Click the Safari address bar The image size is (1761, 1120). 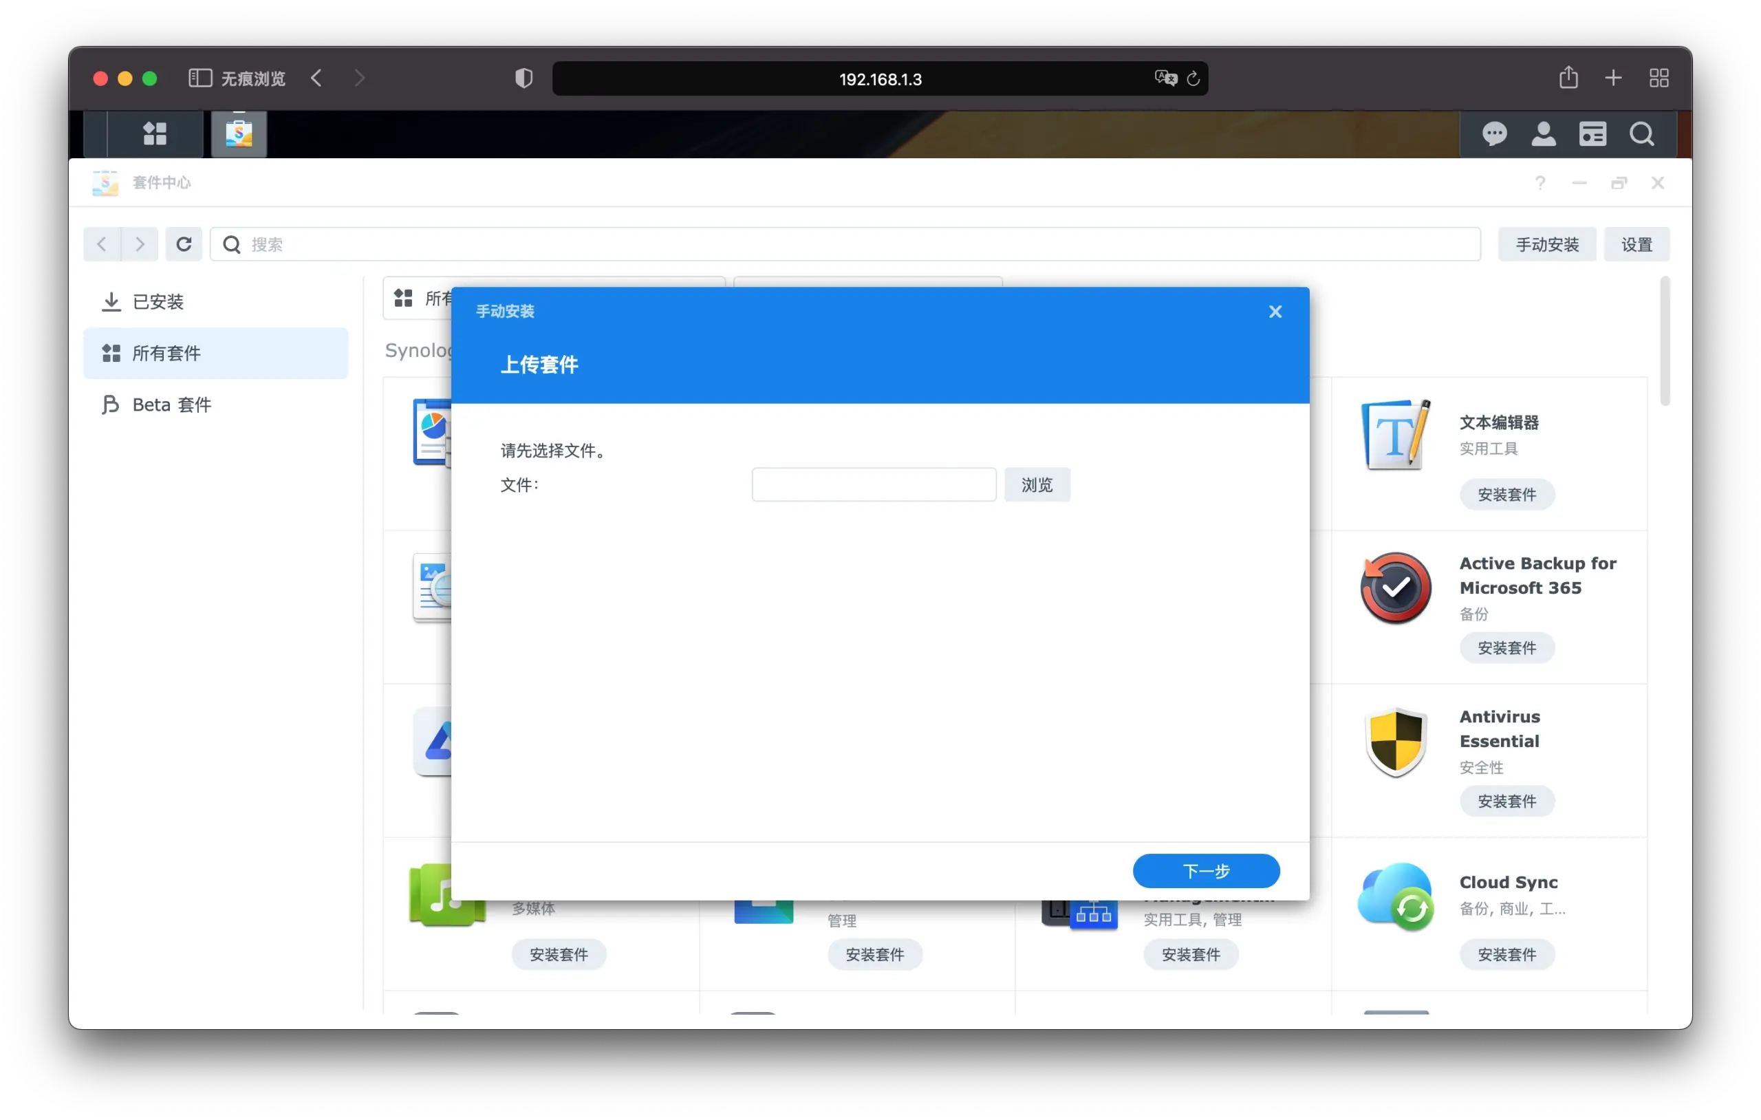pos(880,78)
